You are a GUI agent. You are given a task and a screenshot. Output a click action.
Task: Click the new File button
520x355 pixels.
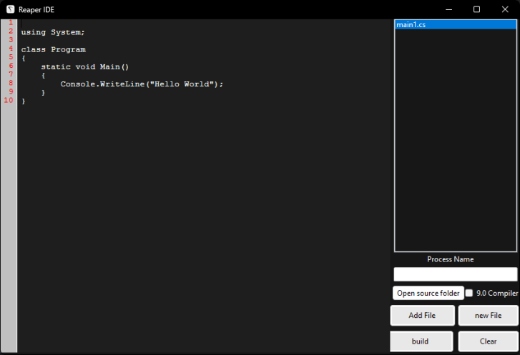[x=488, y=315]
